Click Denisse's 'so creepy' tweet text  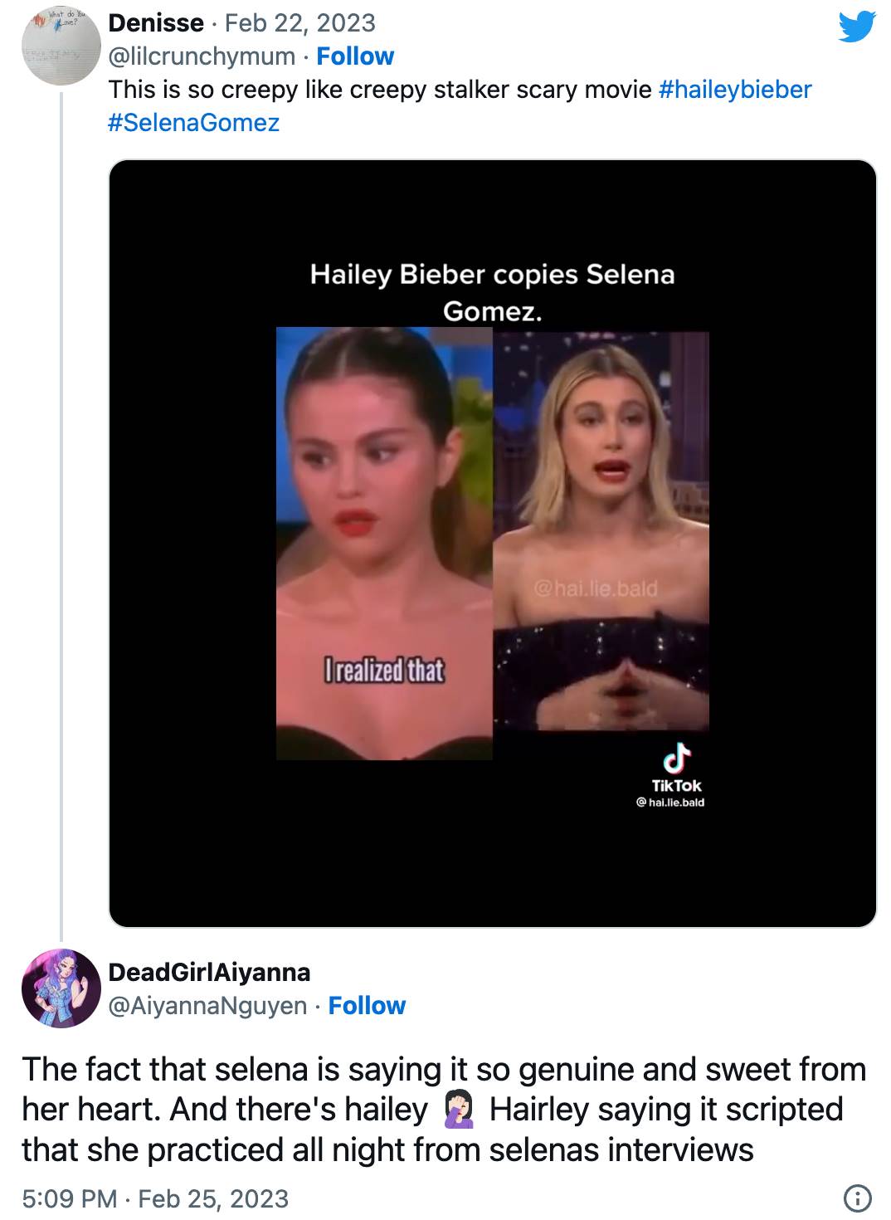point(381,90)
